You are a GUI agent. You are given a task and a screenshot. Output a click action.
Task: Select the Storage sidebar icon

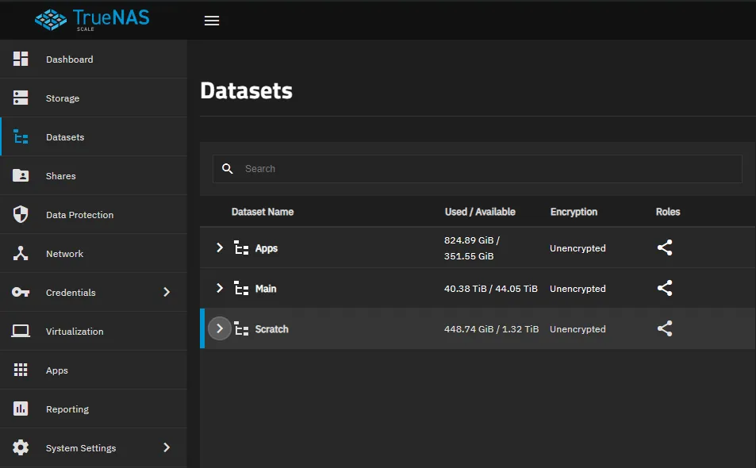click(x=20, y=98)
